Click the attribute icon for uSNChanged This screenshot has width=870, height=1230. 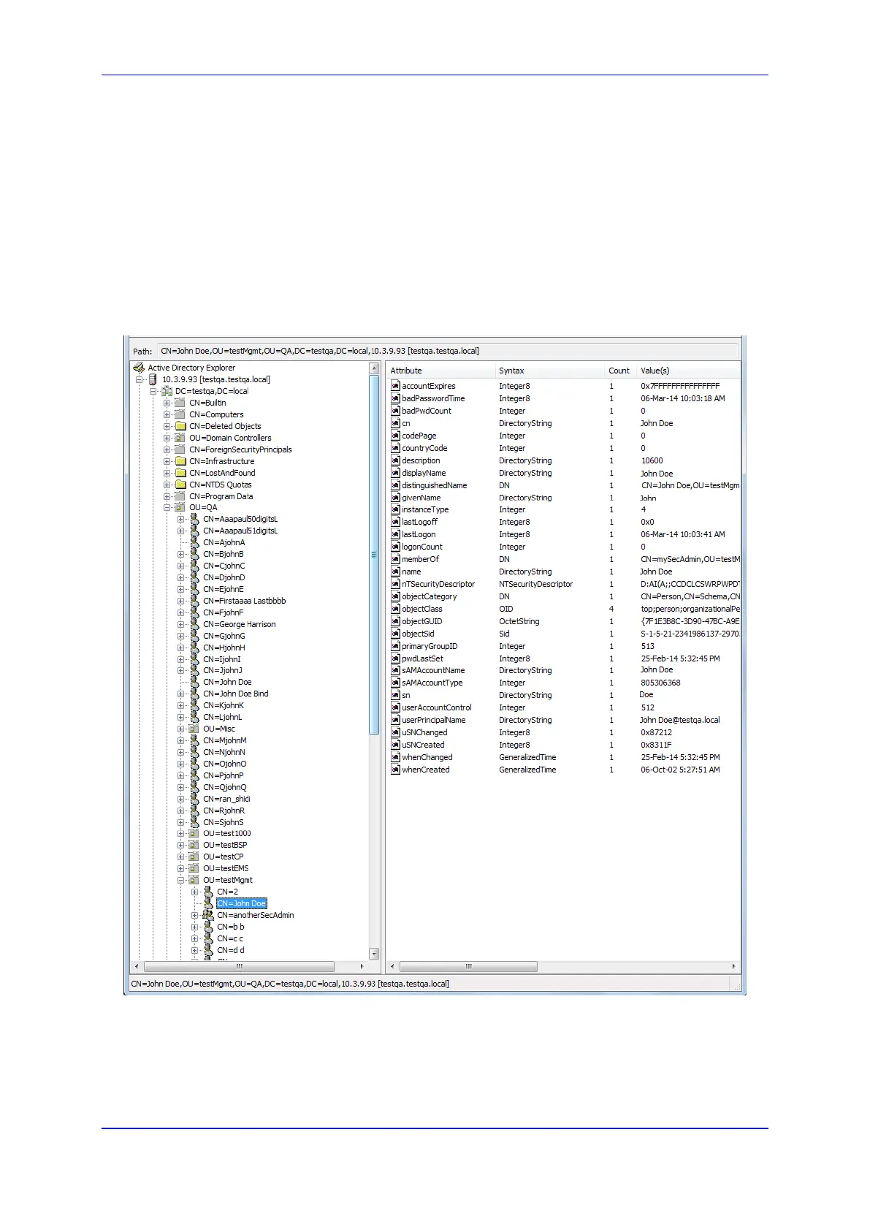(x=395, y=732)
